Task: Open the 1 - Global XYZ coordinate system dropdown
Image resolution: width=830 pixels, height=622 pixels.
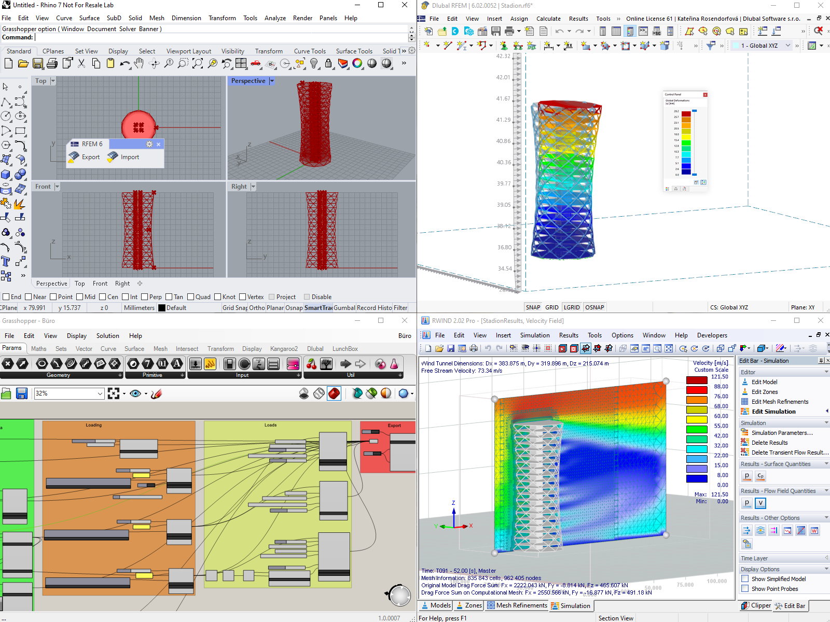Action: coord(788,45)
